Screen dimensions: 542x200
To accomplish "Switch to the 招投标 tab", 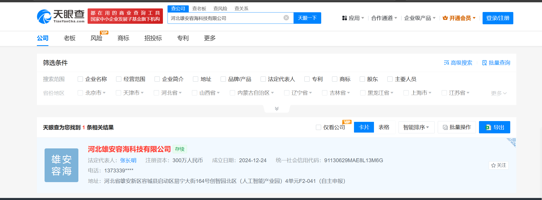I will pyautogui.click(x=153, y=38).
